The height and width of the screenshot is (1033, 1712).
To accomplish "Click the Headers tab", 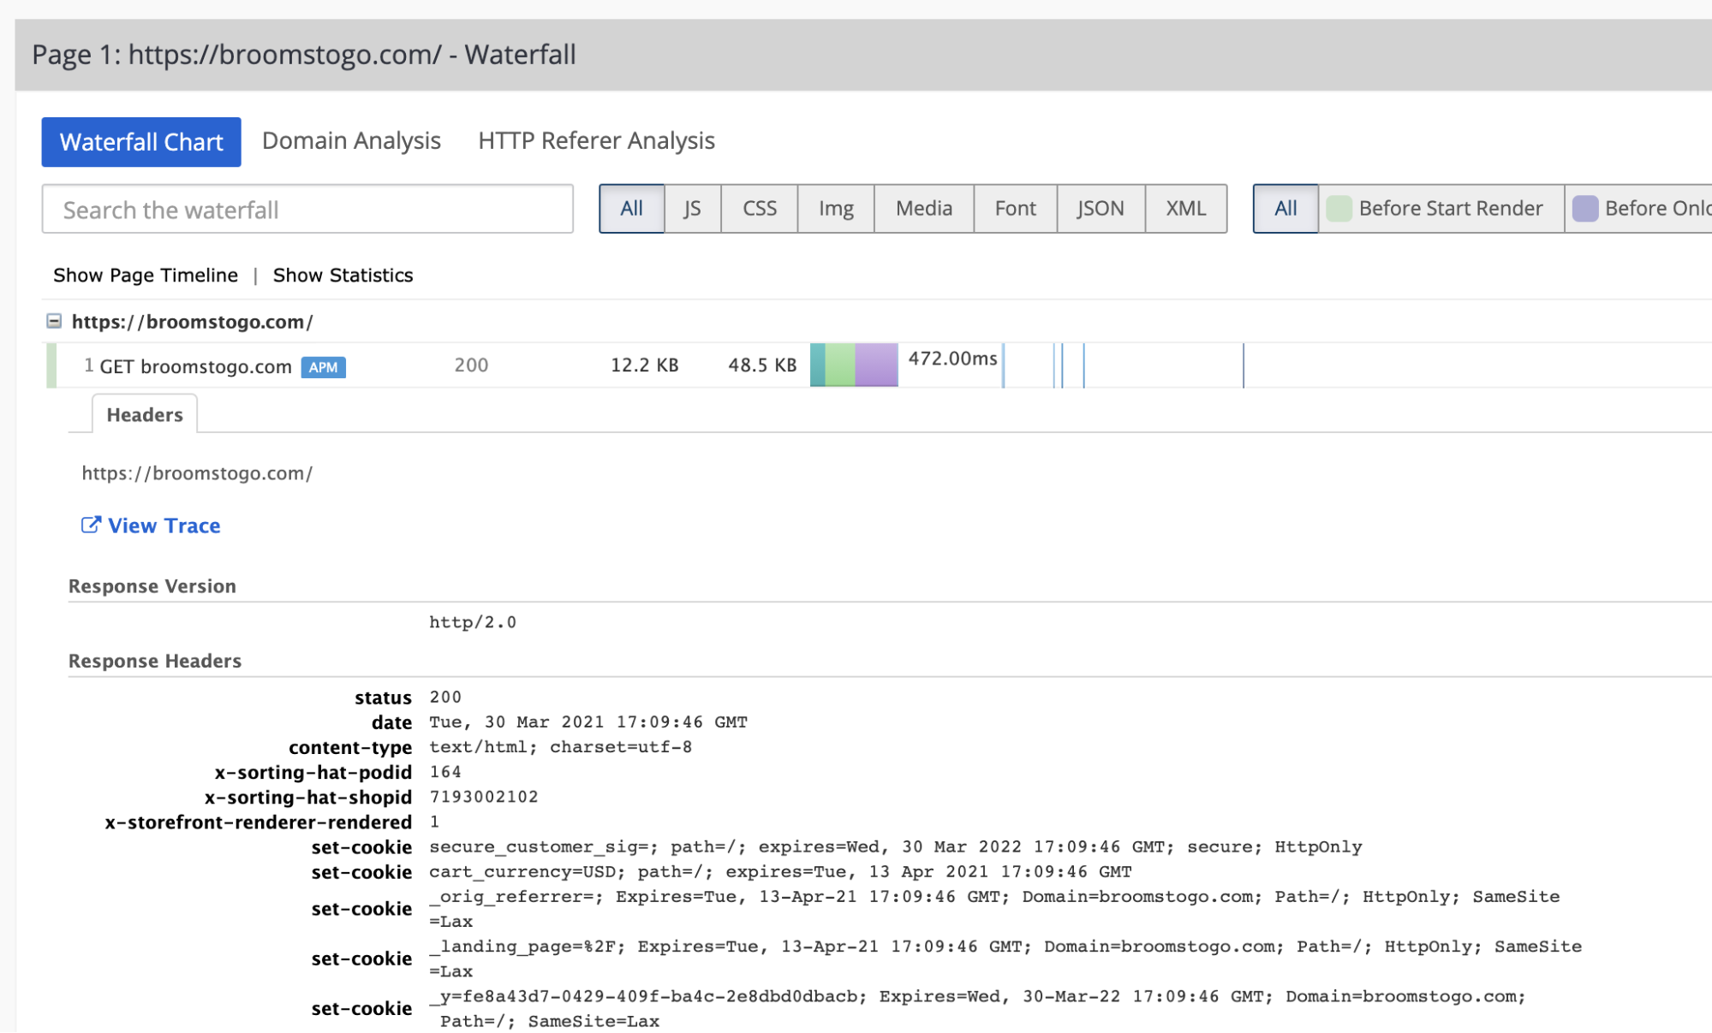I will pos(145,415).
